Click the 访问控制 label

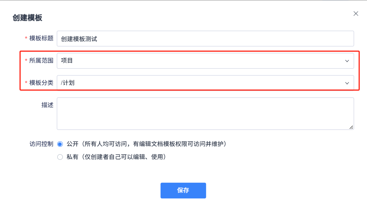point(41,144)
